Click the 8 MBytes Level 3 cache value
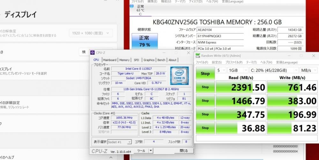The width and height of the screenshot is (319, 160). click(165, 132)
